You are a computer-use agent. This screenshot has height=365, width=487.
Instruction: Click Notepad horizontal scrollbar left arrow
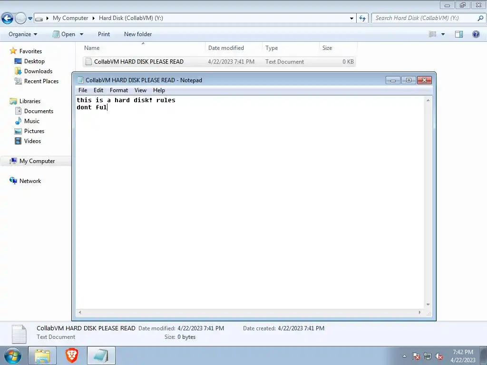80,312
